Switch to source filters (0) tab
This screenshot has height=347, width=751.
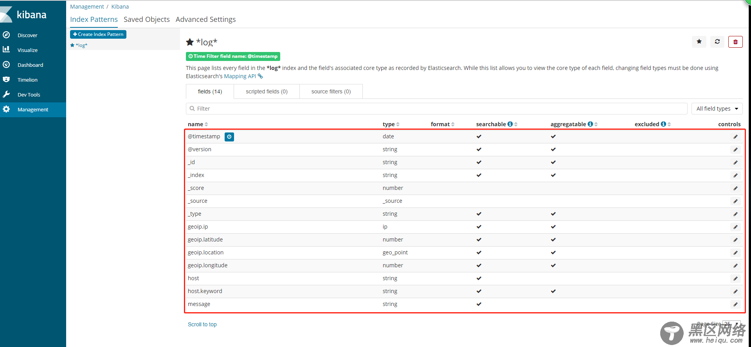point(331,91)
